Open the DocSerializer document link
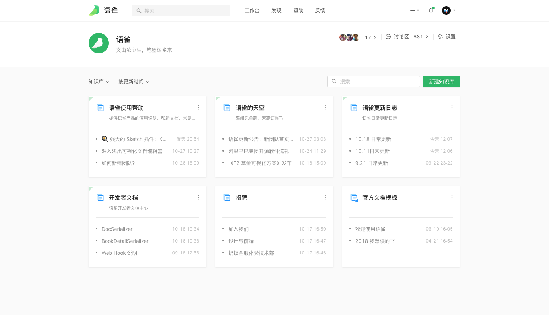The height and width of the screenshot is (315, 549). click(x=117, y=229)
